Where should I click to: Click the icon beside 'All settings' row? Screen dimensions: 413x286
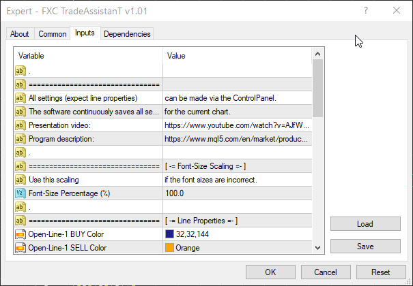(20, 98)
